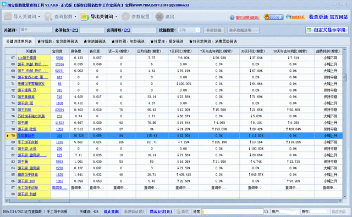This screenshot has height=217, width=352.
Task: Expand the 导出关键词 dropdown arrow
Action: coord(116,17)
